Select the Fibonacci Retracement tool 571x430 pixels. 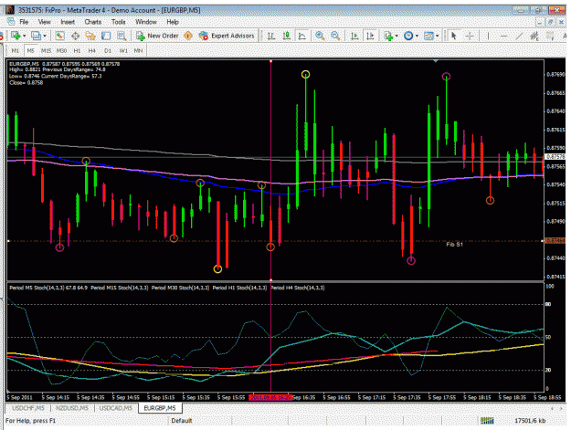coord(550,36)
